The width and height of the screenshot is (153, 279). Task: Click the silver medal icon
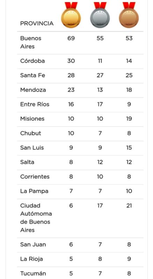(100, 15)
